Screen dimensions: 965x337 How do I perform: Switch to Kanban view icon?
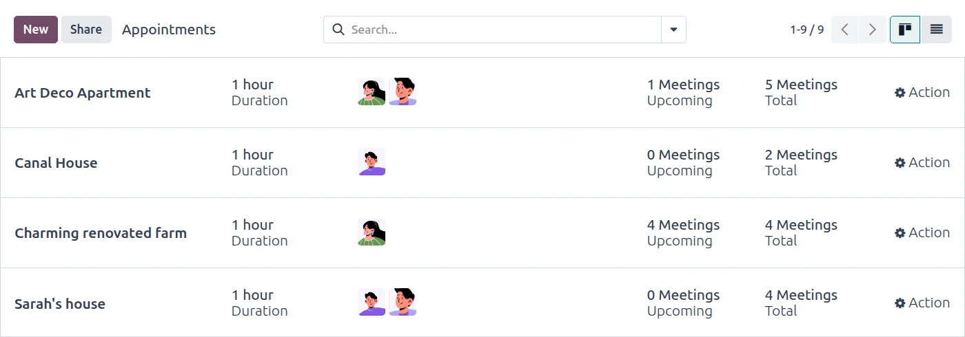pyautogui.click(x=904, y=30)
